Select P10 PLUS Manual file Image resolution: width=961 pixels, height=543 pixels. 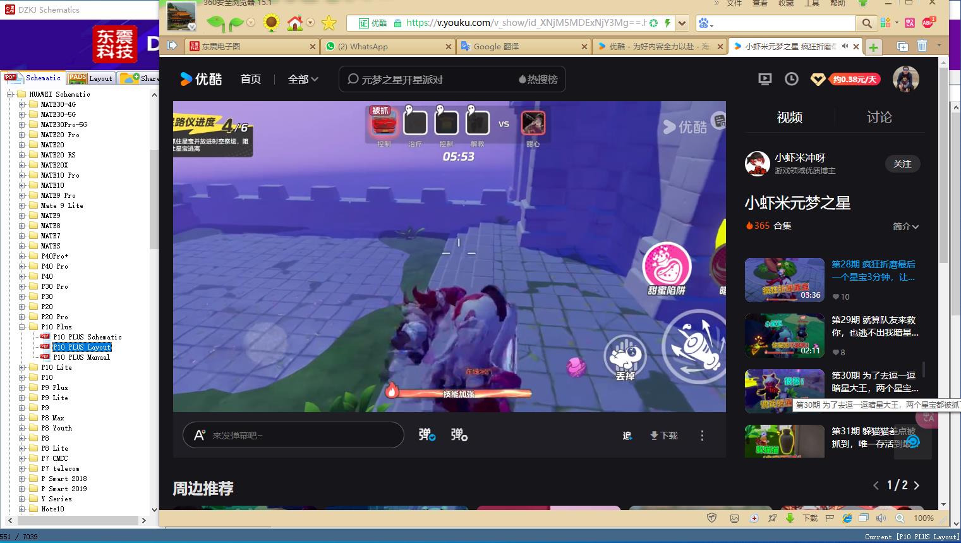pyautogui.click(x=82, y=357)
